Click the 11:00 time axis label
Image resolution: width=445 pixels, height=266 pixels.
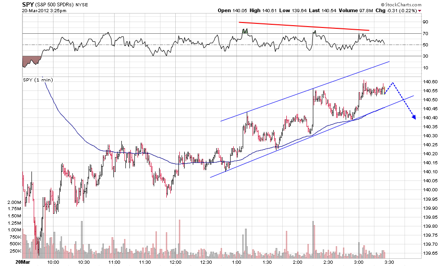(114, 262)
